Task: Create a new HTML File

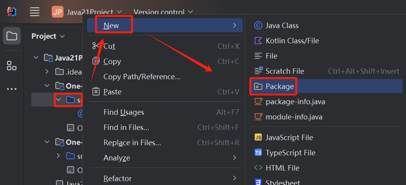Action: point(326,168)
